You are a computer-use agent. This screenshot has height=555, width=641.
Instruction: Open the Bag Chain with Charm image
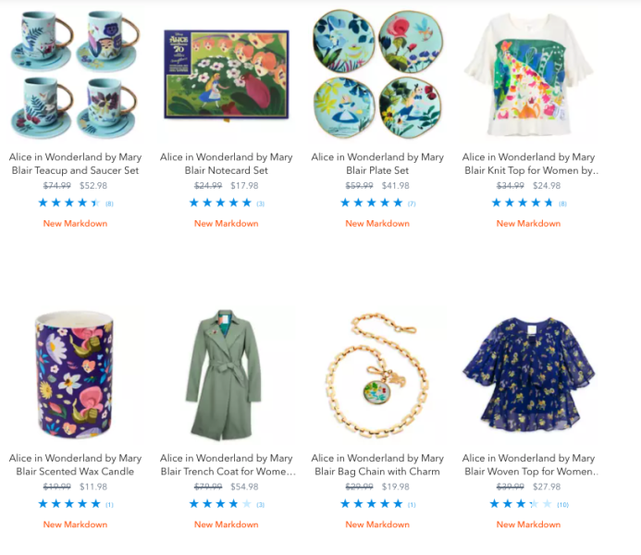(x=377, y=376)
